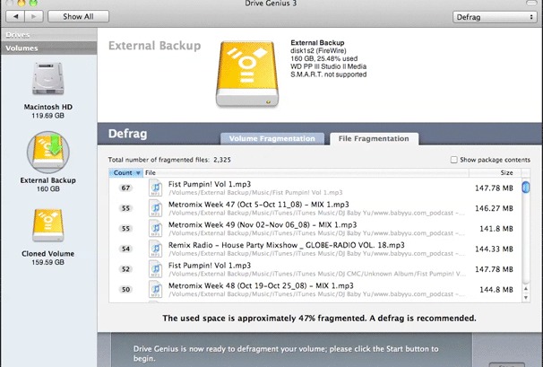The width and height of the screenshot is (543, 367).
Task: Click the size value 141.8 MB
Action: tap(496, 229)
